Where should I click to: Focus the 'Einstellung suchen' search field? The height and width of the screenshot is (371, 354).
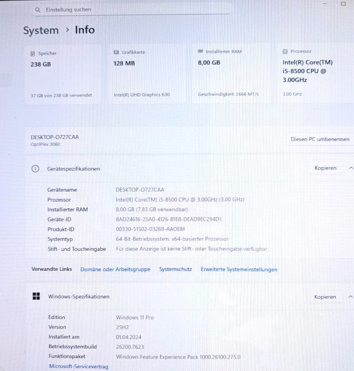[x=132, y=10]
